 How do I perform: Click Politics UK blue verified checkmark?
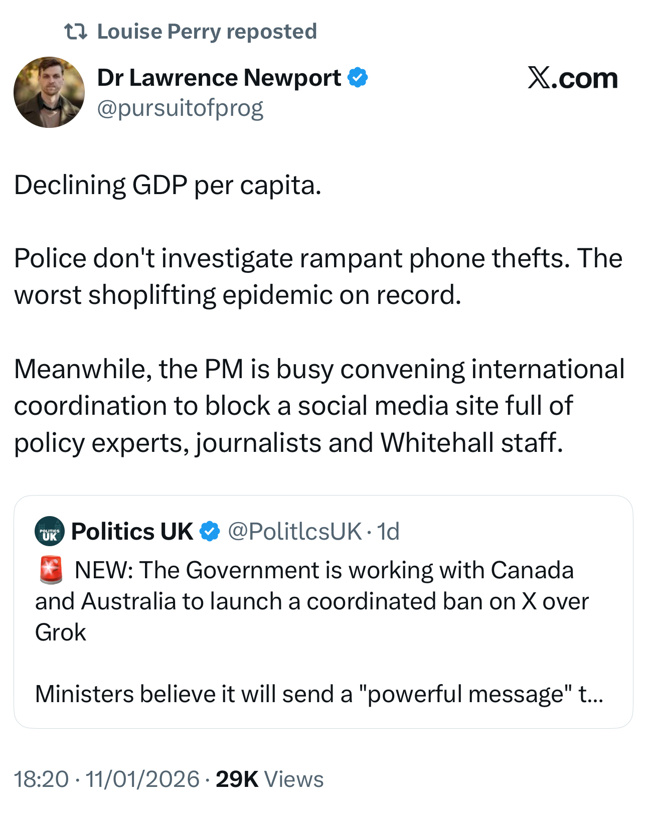coord(210,531)
